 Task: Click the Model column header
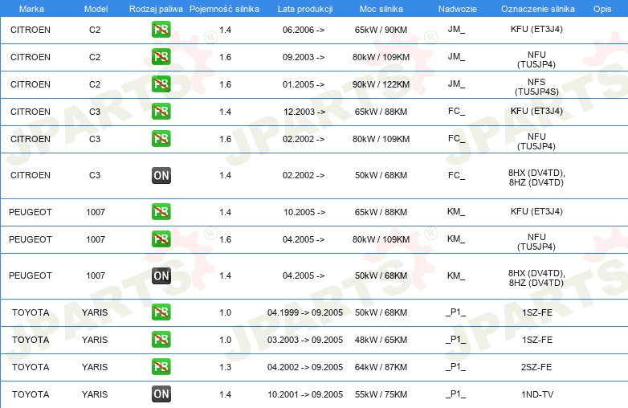96,9
